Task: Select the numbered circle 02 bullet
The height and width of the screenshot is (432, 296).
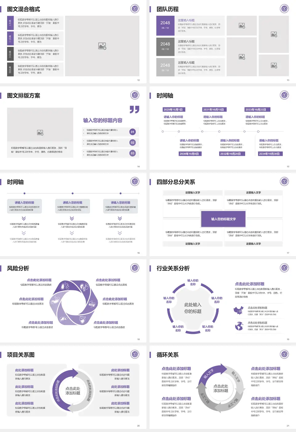Action: pos(133,143)
